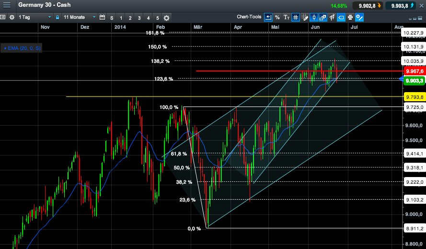Select the grid drawing pencil tool
Screen dimensions: 426x249
pos(305,17)
